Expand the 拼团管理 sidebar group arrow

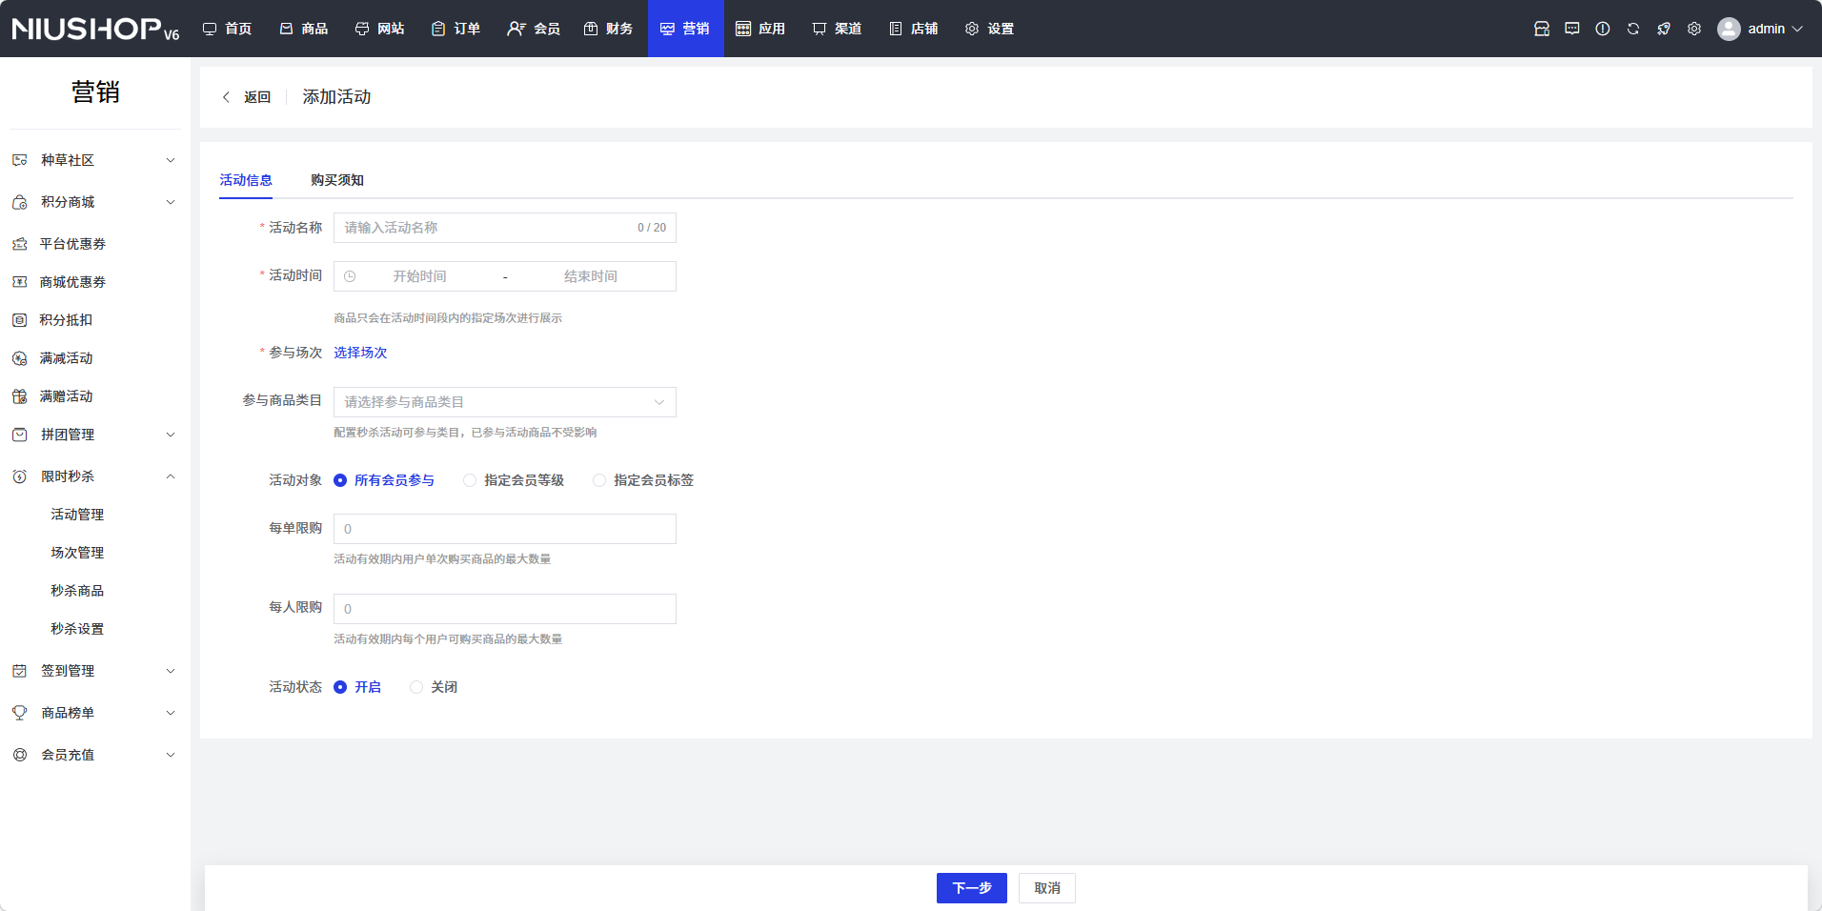pos(171,435)
